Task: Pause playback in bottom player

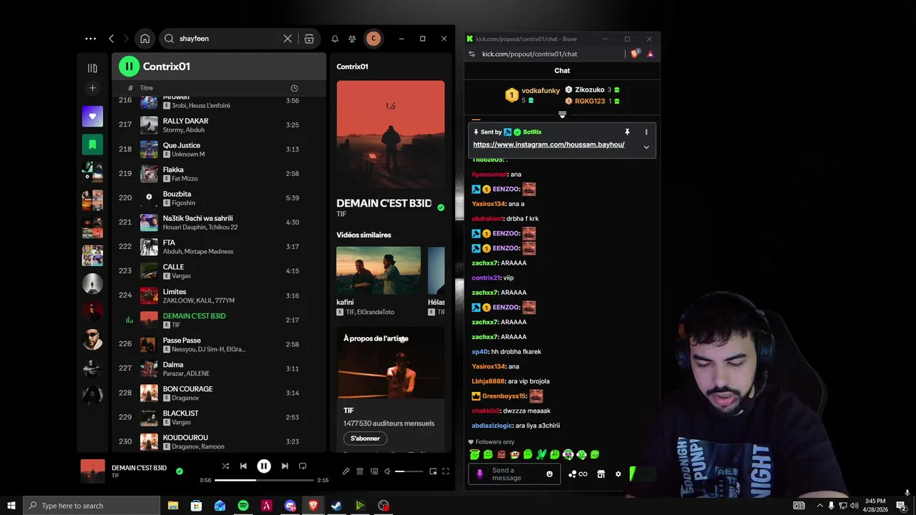Action: point(264,466)
